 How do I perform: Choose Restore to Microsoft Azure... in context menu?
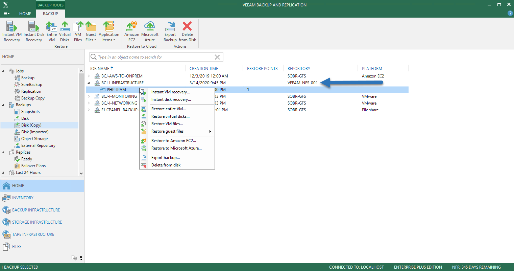click(177, 148)
